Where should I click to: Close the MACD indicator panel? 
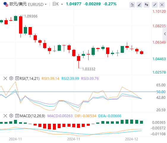pos(5,116)
